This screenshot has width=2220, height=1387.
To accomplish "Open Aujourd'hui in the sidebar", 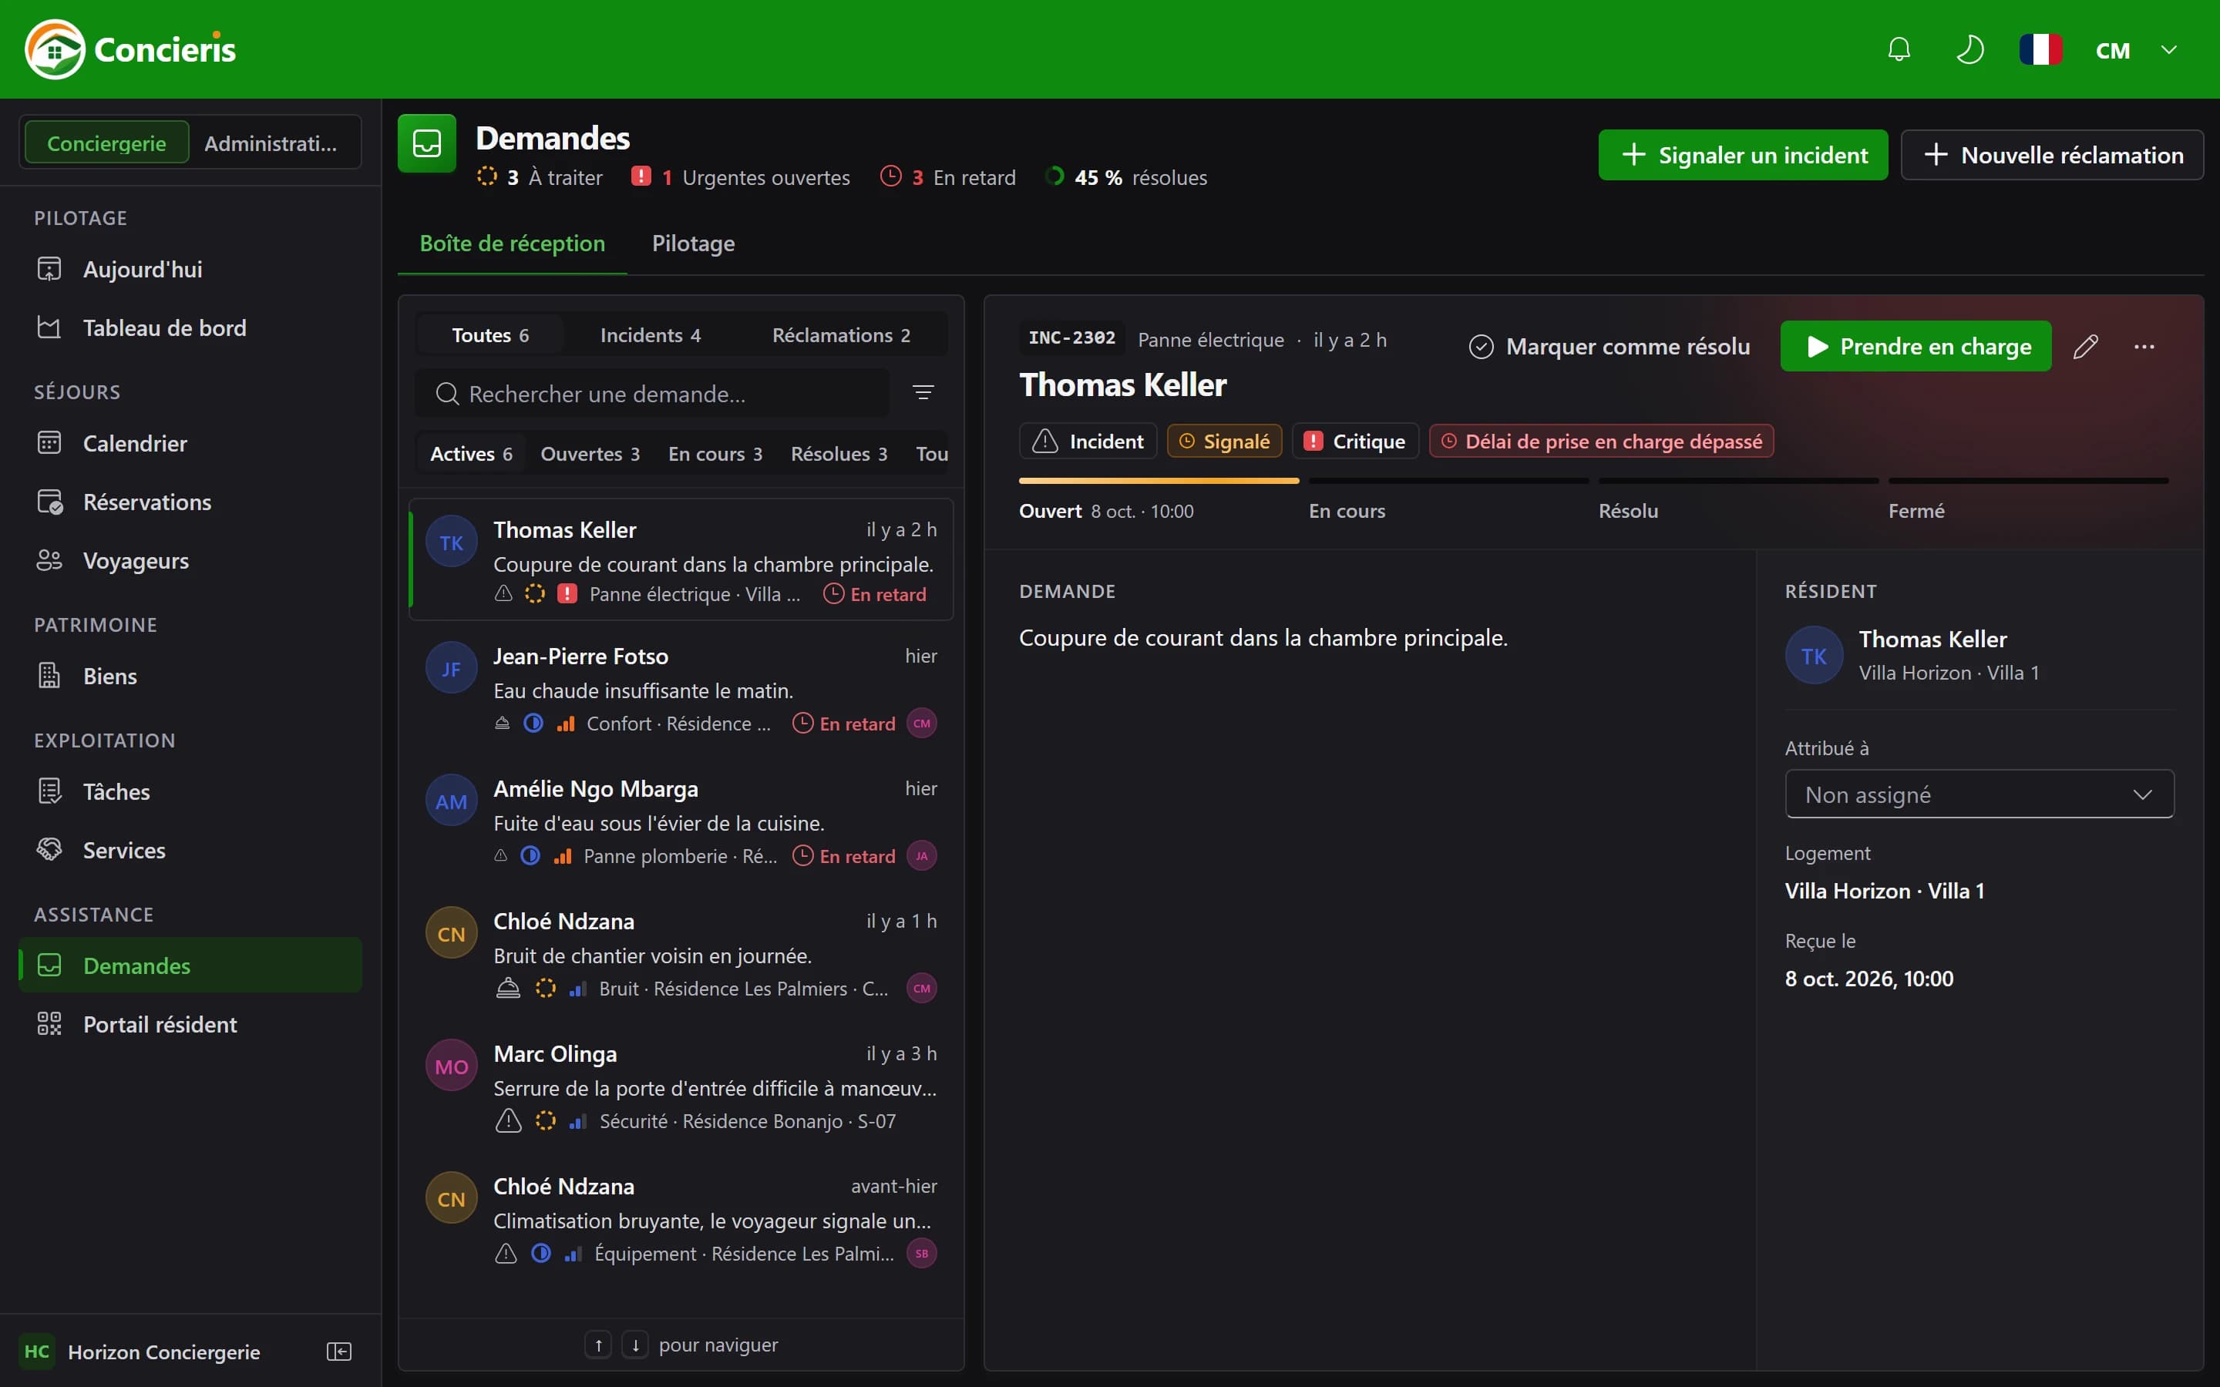I will pyautogui.click(x=190, y=269).
